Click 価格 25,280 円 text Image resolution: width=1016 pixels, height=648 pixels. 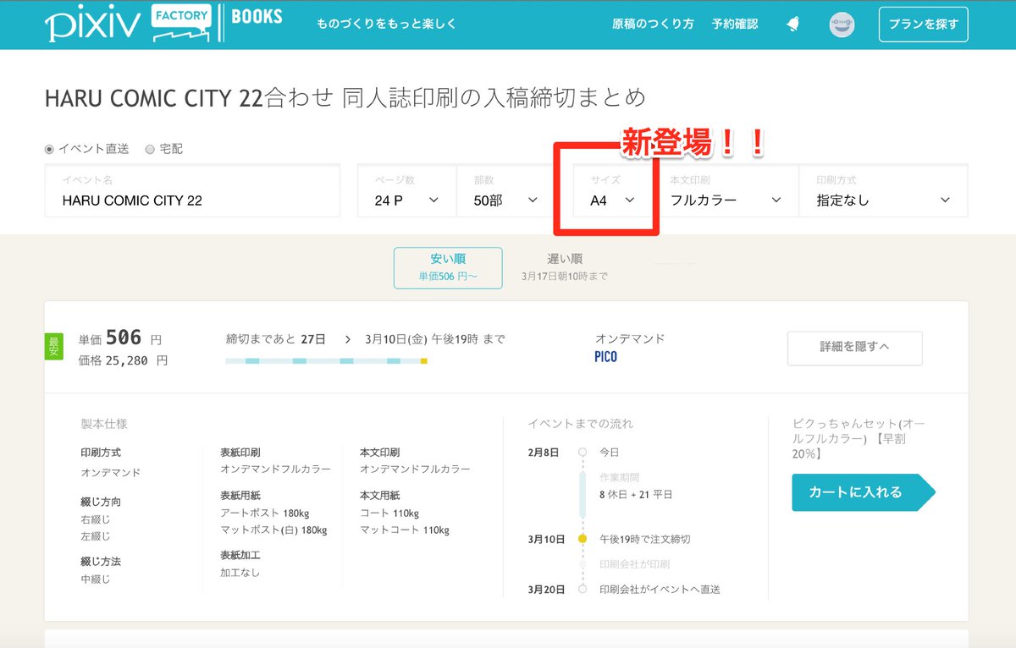click(x=123, y=360)
